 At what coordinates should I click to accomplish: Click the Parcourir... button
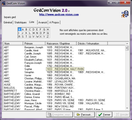(x=84, y=115)
